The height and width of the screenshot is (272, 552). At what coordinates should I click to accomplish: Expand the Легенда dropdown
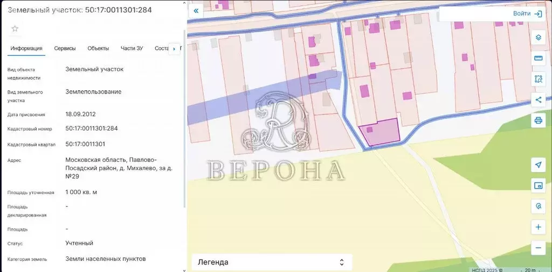click(x=272, y=262)
